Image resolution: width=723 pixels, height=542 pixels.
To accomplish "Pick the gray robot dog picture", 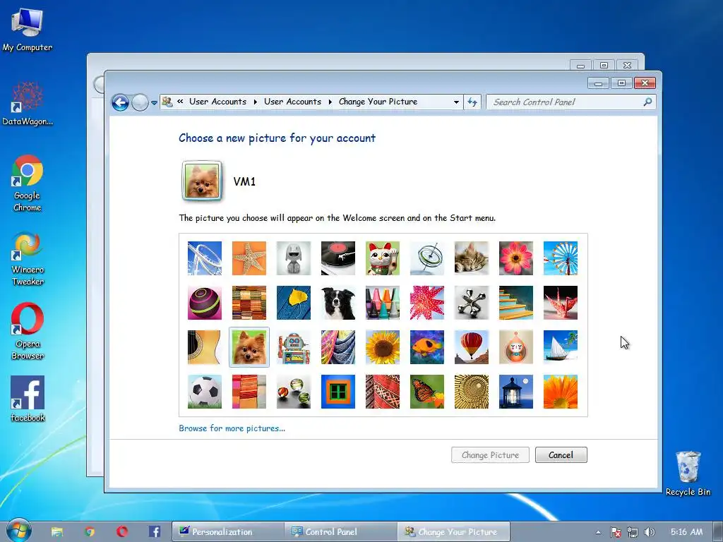I will (x=294, y=258).
